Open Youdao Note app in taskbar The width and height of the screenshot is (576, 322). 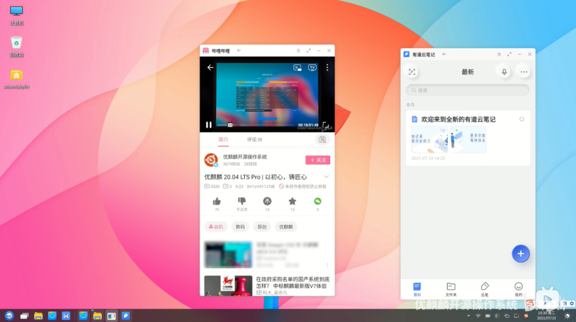click(126, 316)
